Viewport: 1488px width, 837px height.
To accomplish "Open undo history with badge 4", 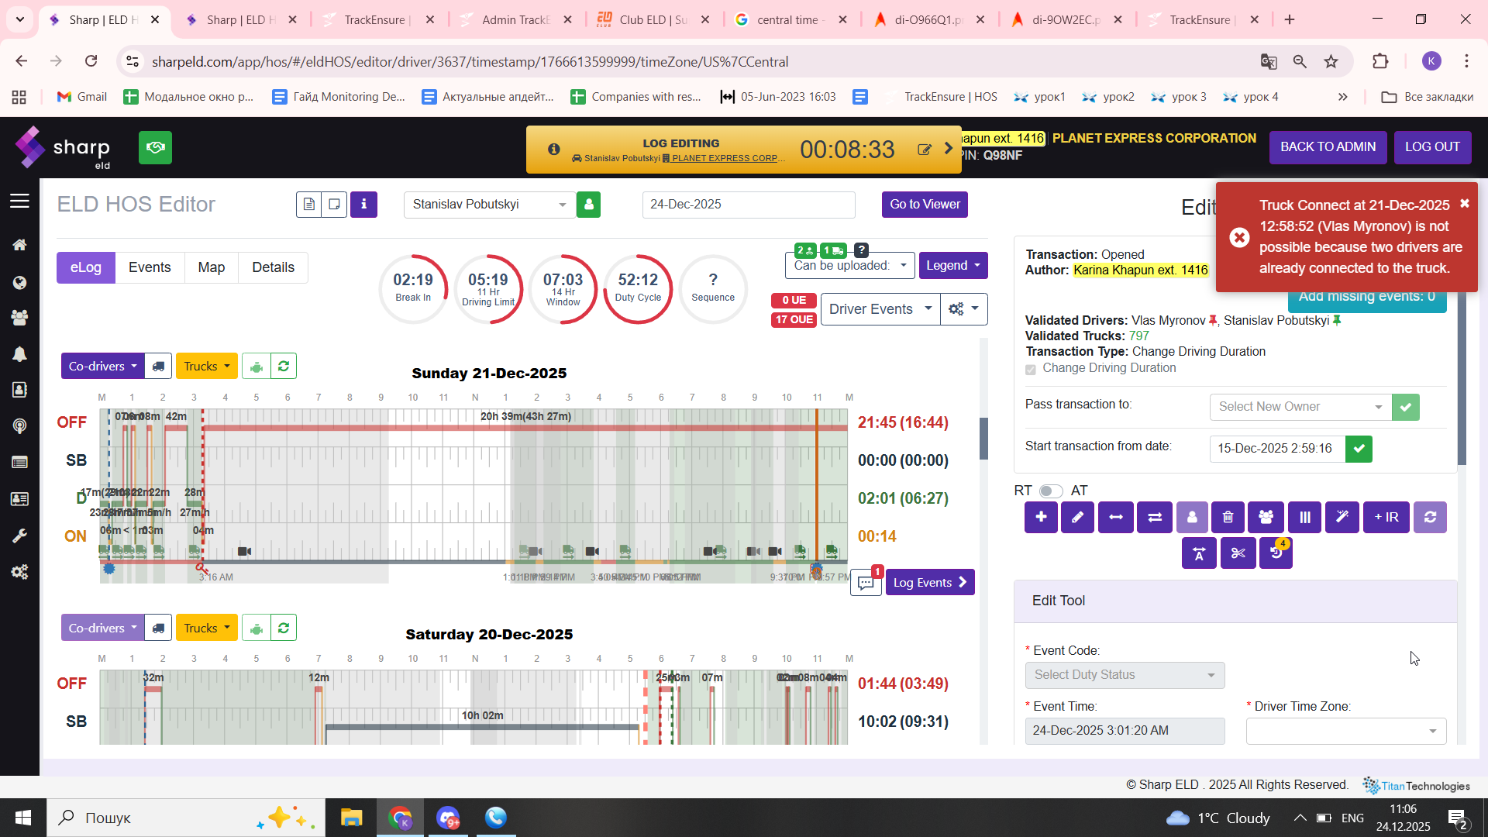I will [x=1276, y=553].
